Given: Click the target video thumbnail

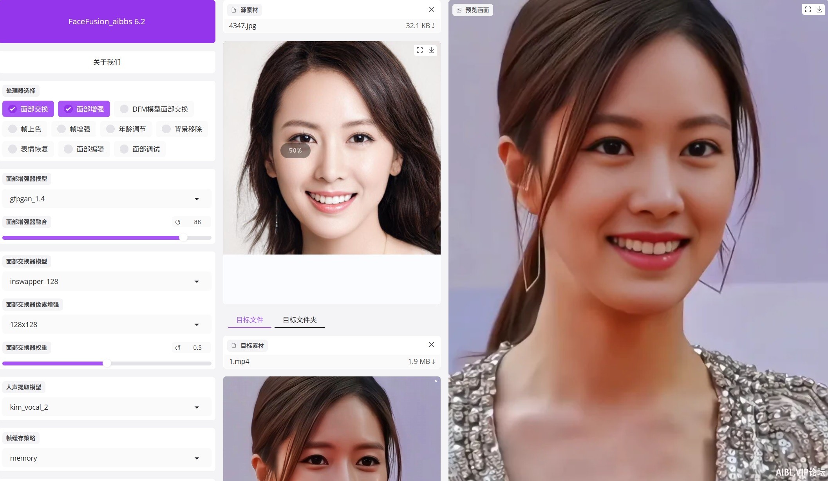Looking at the screenshot, I should (332, 429).
